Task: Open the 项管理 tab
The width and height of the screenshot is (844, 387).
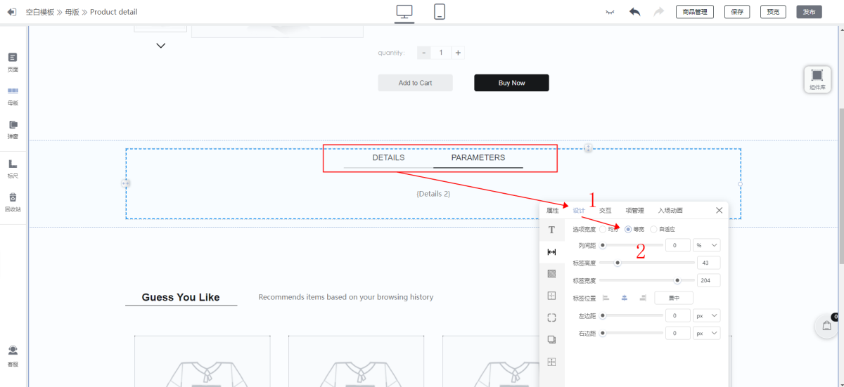Action: tap(634, 210)
